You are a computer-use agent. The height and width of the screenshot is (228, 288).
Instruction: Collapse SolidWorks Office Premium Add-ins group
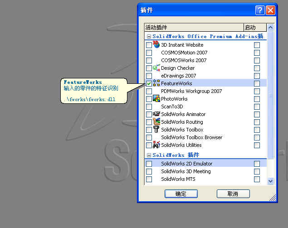pyautogui.click(x=149, y=37)
